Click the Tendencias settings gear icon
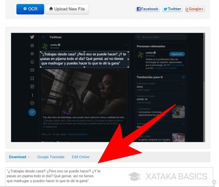 pyautogui.click(x=183, y=77)
